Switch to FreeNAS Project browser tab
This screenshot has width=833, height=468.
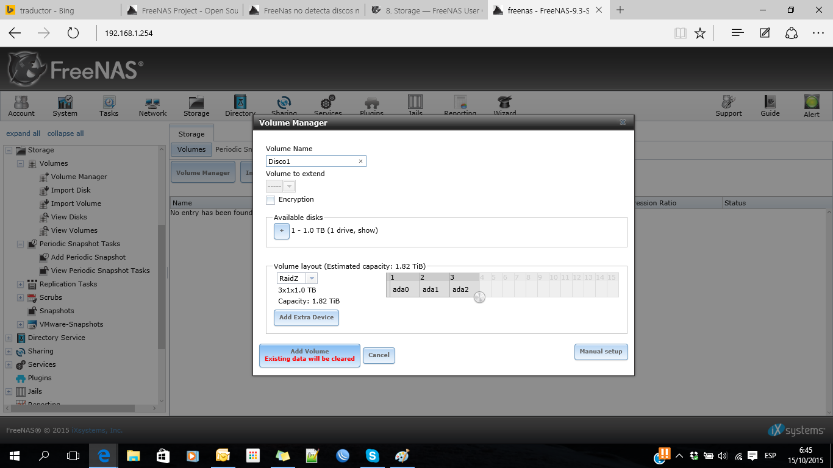181,10
